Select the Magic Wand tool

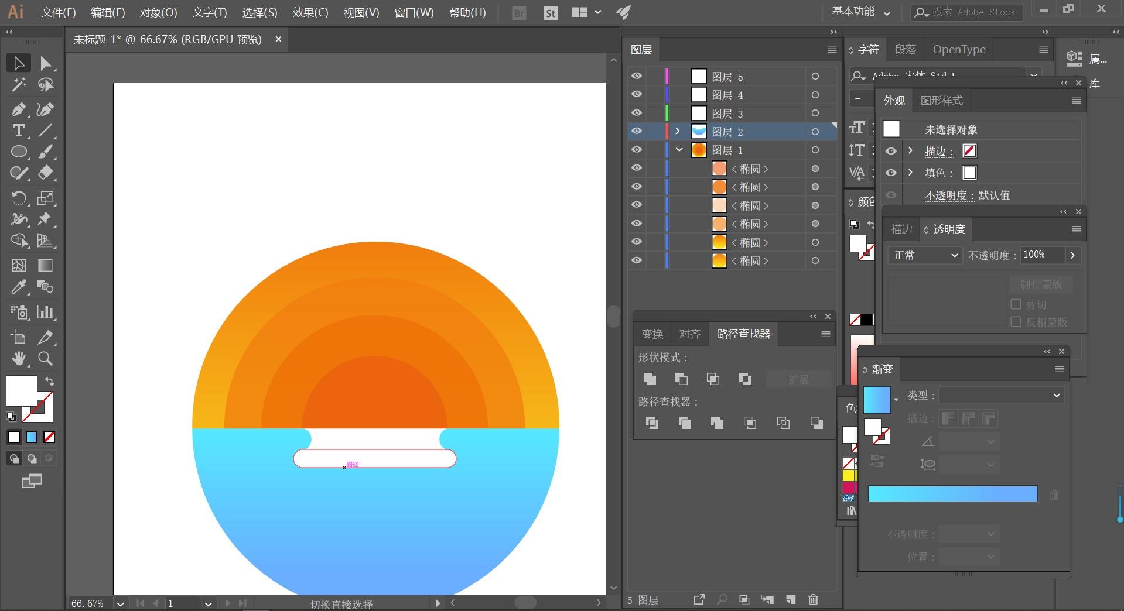[18, 85]
